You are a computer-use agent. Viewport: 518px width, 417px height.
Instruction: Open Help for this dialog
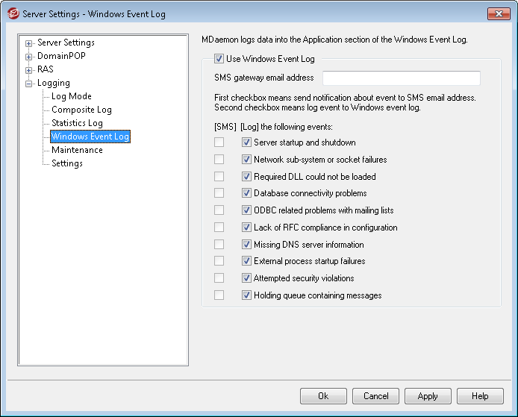click(x=480, y=396)
